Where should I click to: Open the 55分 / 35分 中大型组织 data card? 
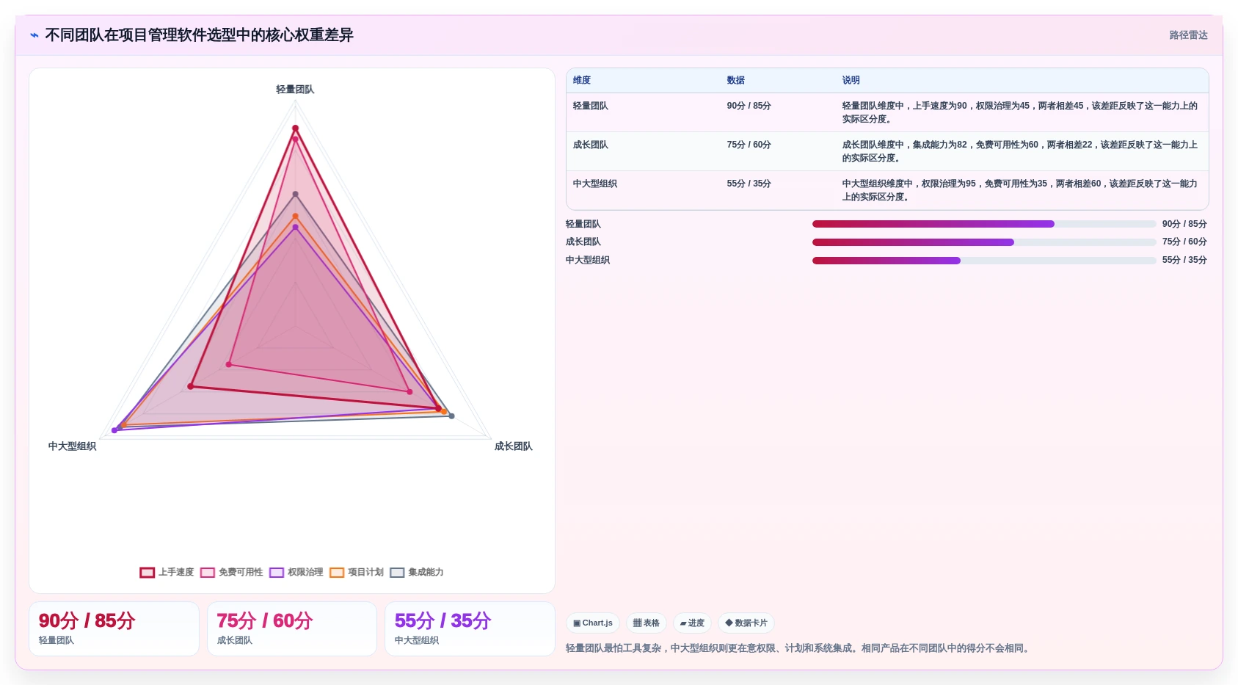tap(470, 628)
